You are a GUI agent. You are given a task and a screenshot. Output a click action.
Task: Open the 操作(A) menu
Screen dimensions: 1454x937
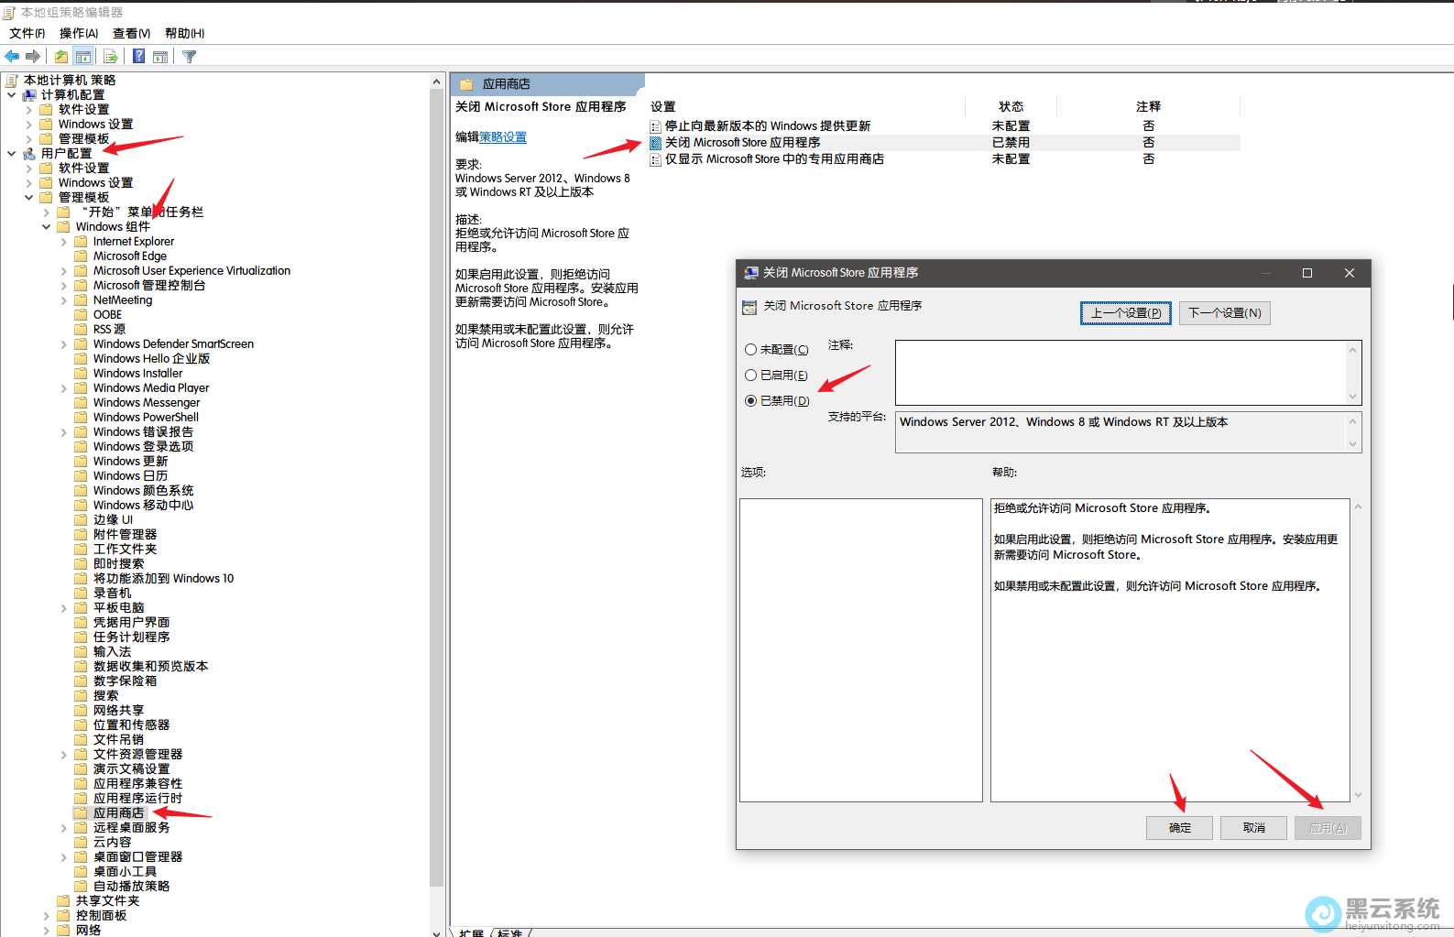pyautogui.click(x=79, y=33)
